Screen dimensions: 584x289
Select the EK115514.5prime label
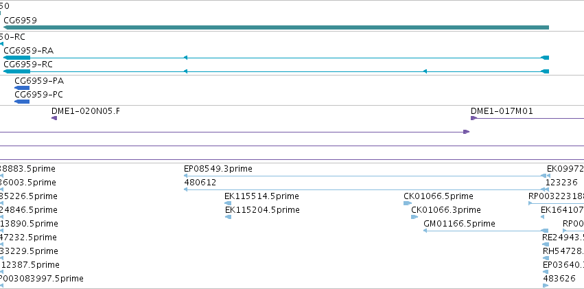point(262,196)
